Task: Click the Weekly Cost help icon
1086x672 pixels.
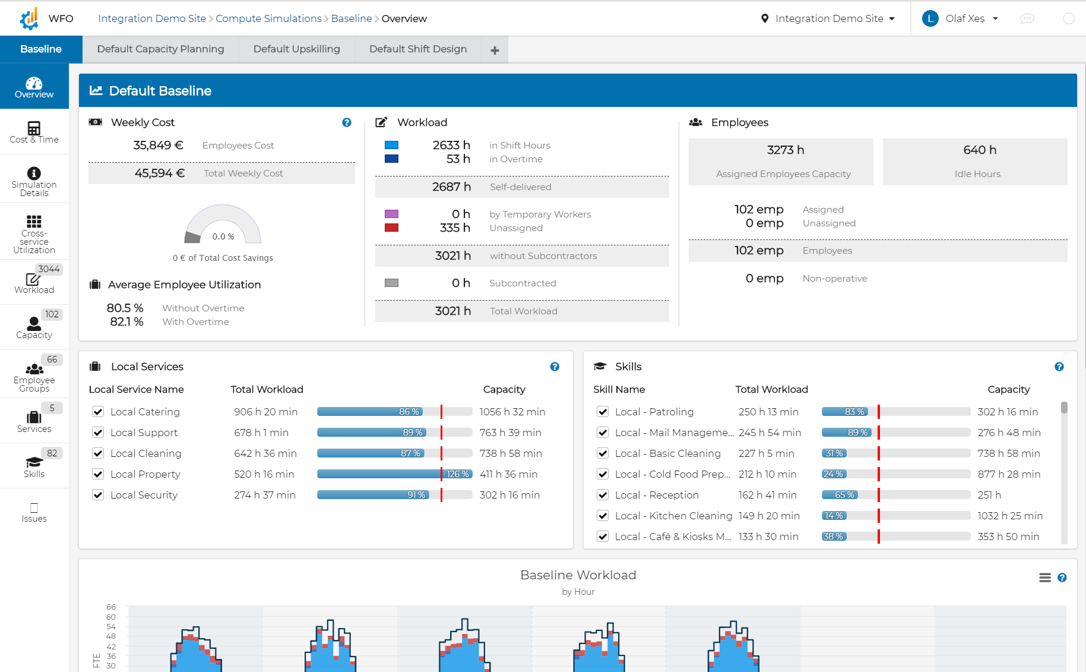Action: pos(347,122)
